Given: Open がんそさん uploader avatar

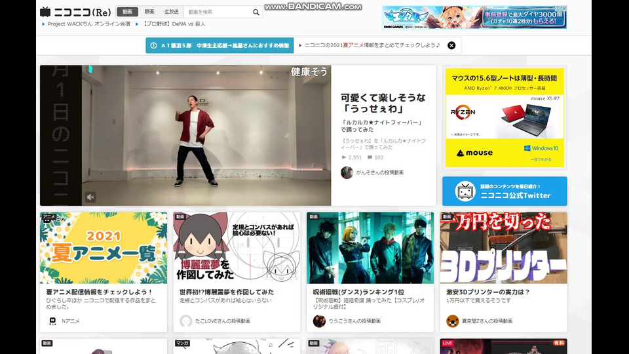Looking at the screenshot, I should pyautogui.click(x=347, y=172).
